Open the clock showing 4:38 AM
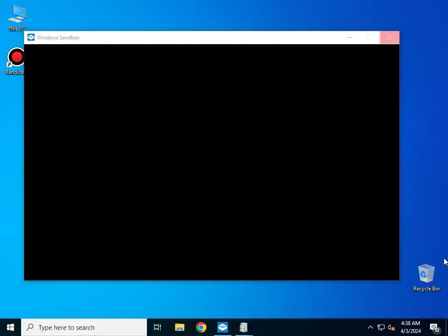Viewport: 448px width, 336px height. point(410,327)
